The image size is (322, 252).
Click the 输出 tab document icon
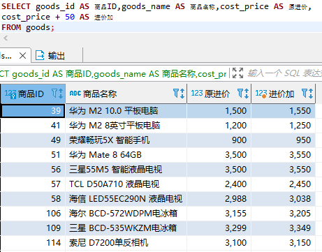(x=40, y=56)
